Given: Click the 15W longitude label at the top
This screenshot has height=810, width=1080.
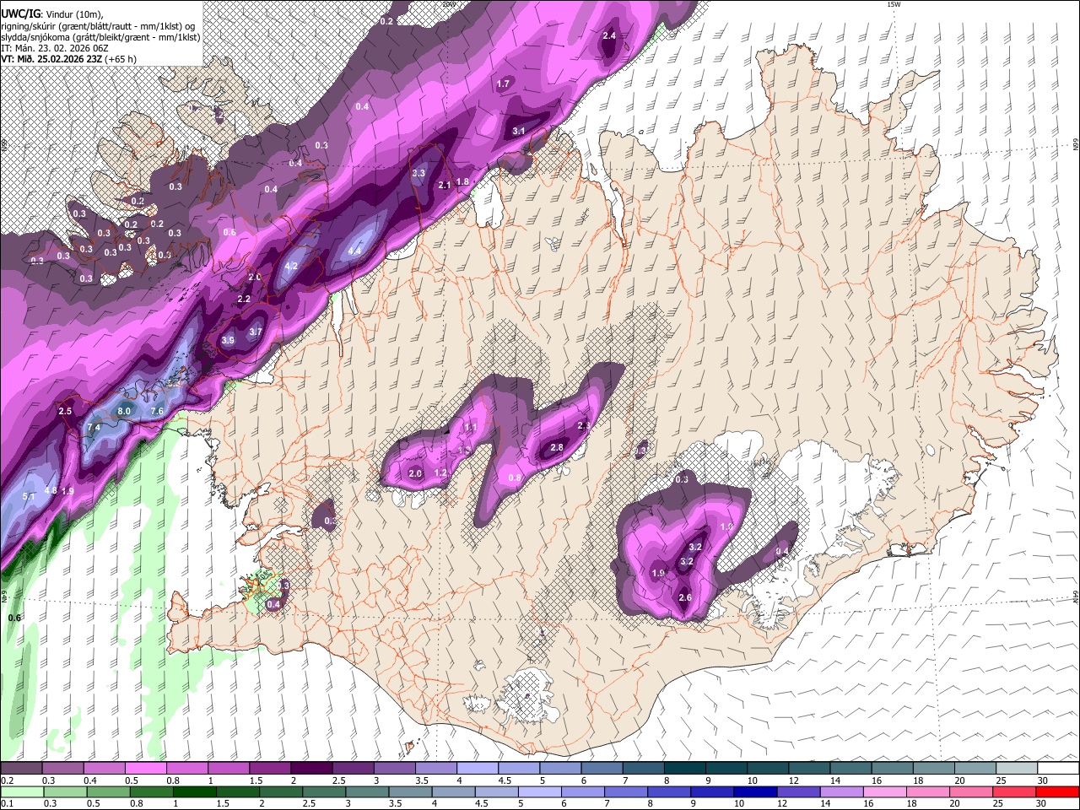Looking at the screenshot, I should coord(894,4).
